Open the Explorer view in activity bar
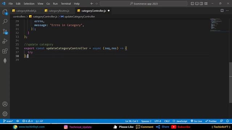 5,12
